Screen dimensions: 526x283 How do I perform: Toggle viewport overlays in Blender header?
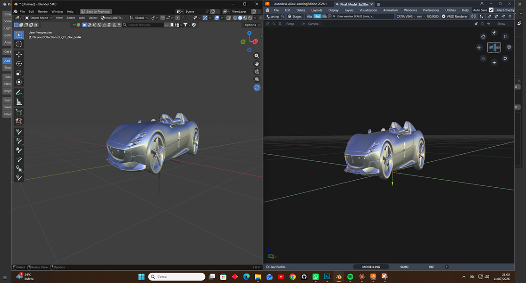[217, 18]
